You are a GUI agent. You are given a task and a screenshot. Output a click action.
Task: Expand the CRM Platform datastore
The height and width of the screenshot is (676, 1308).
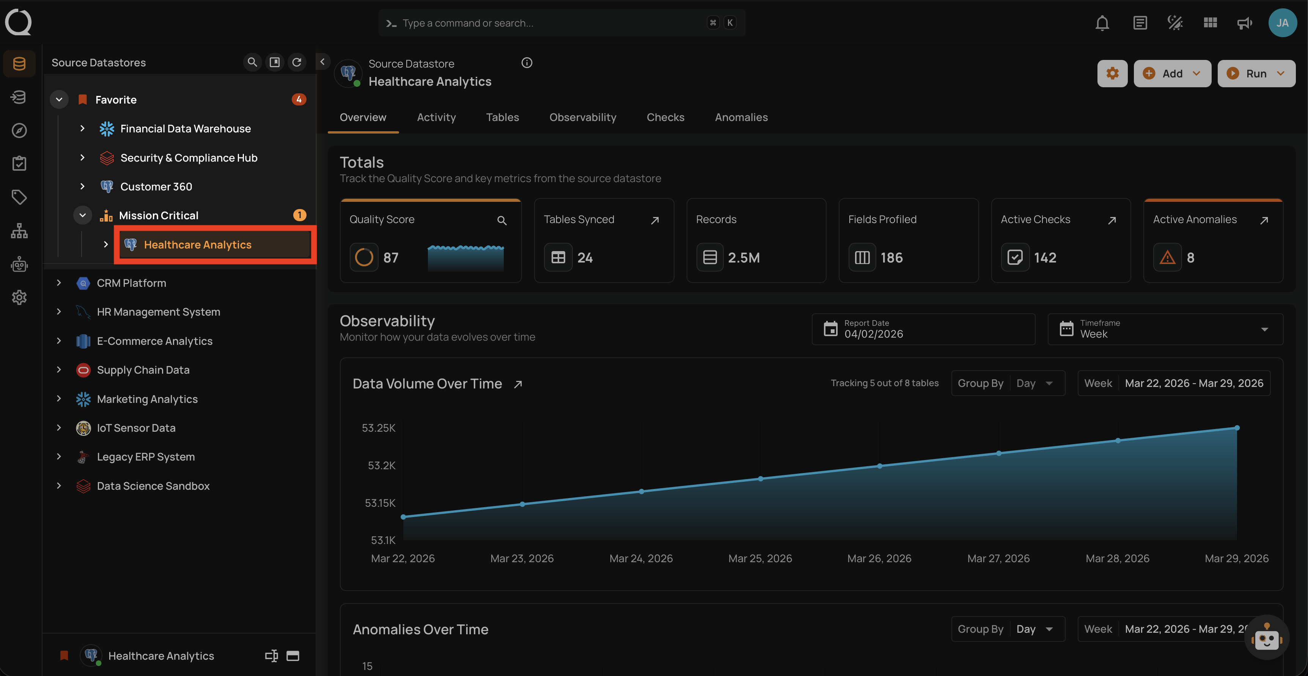(58, 283)
